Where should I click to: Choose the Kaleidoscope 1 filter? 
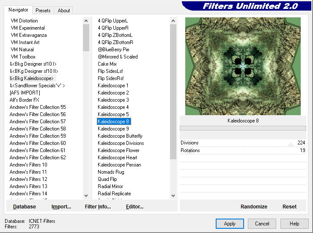click(113, 86)
